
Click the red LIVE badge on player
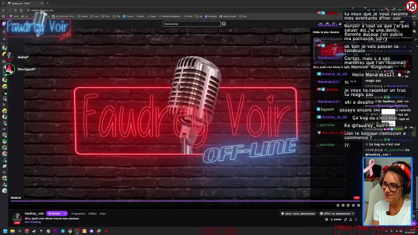(x=357, y=197)
